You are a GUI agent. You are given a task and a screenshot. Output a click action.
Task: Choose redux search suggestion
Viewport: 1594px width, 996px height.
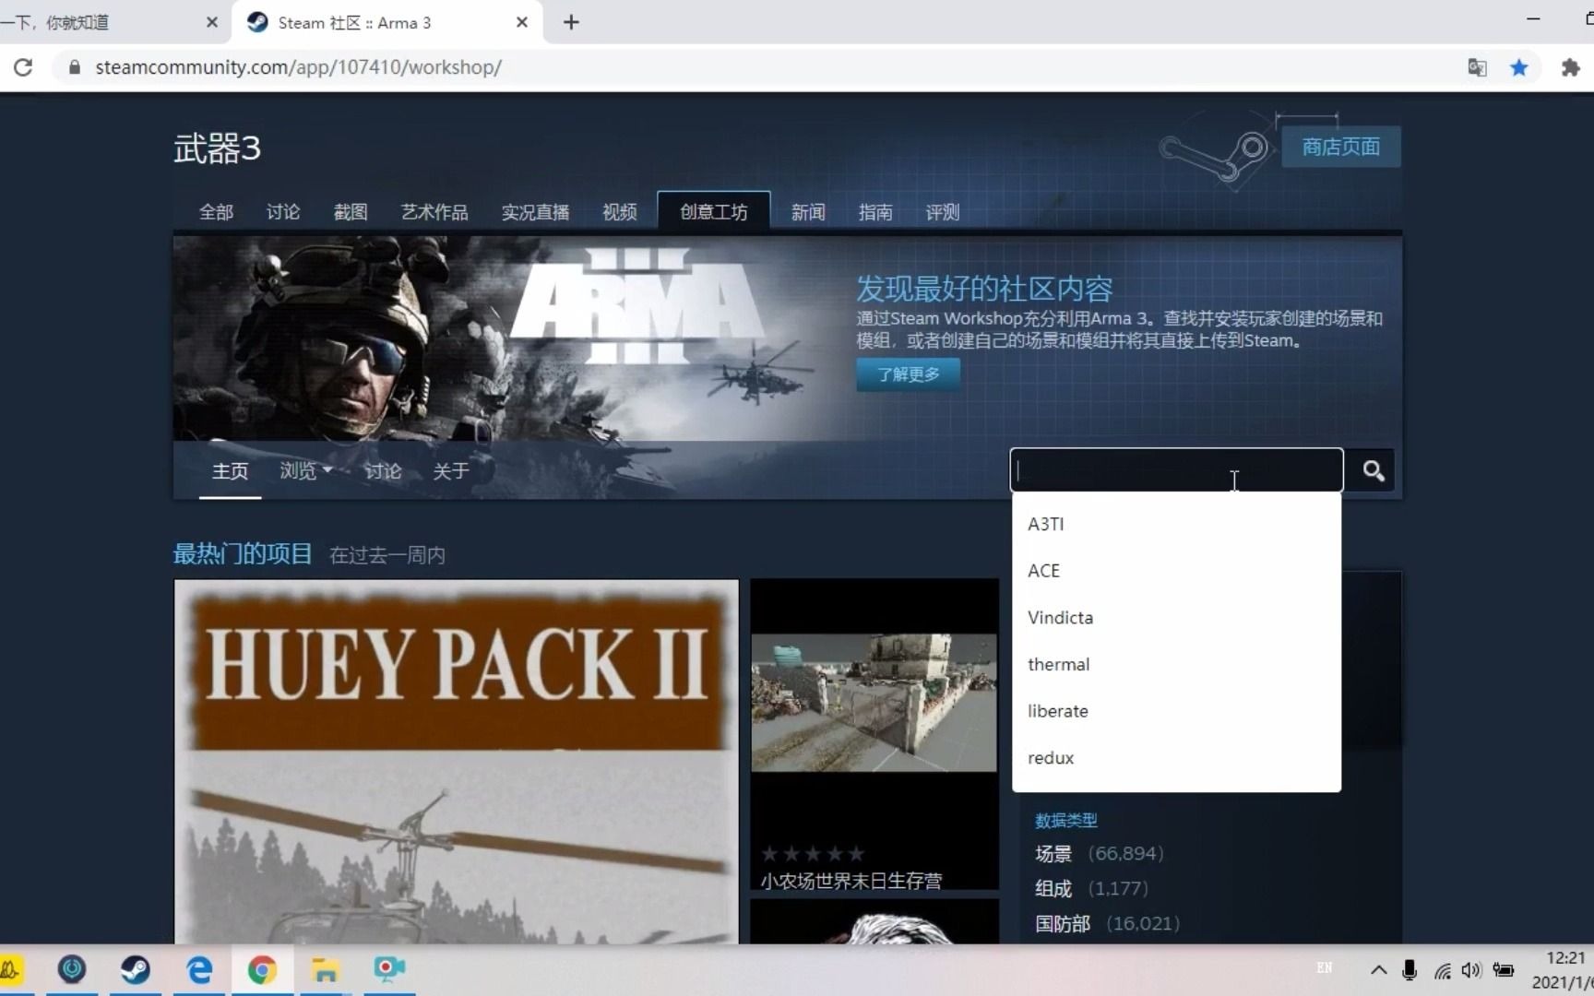(1176, 758)
